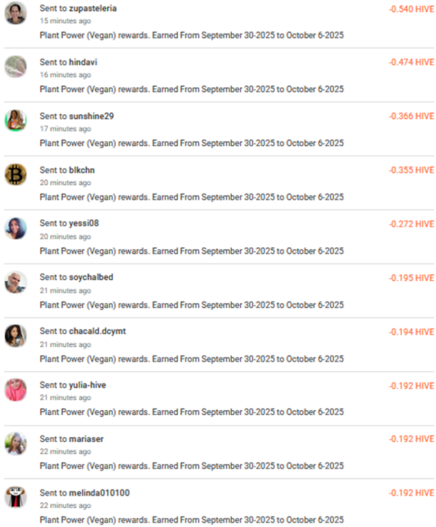Visit the sunshine29 account link
Screen dimensions: 436x527
91,116
